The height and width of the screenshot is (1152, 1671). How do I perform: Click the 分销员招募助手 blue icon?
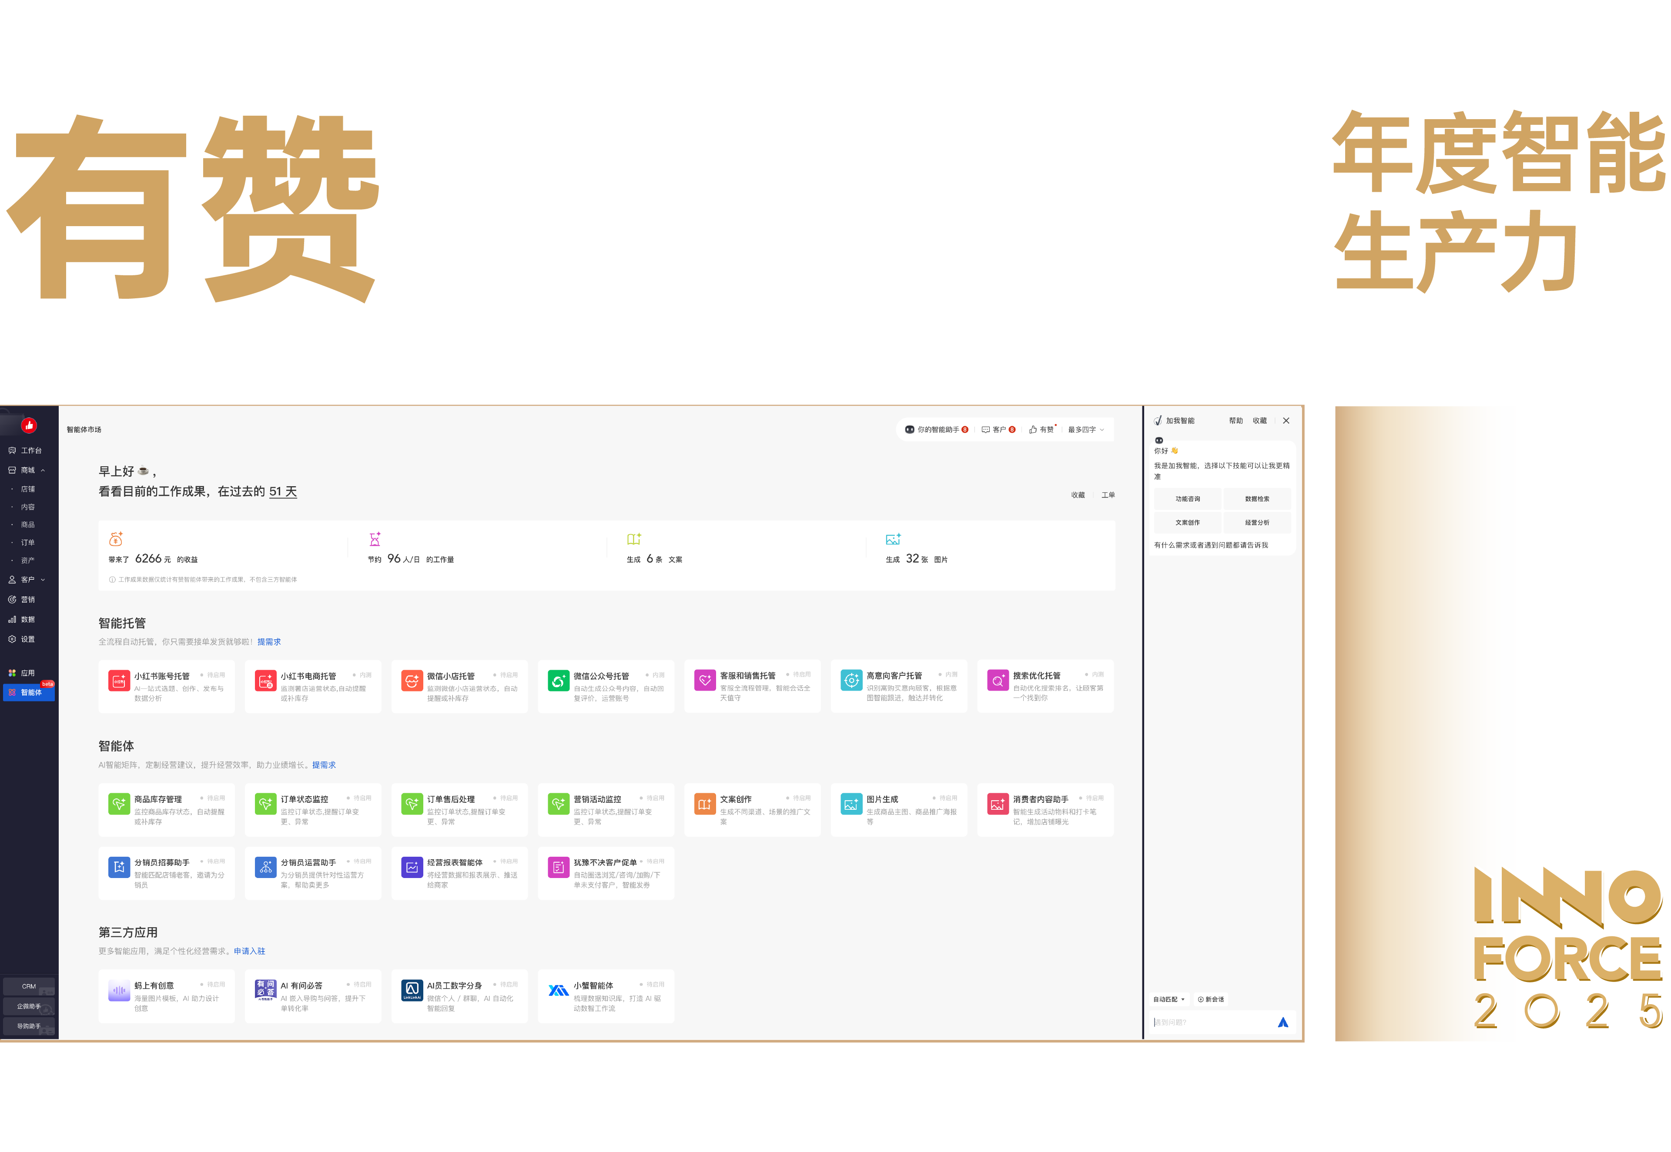[x=118, y=867]
